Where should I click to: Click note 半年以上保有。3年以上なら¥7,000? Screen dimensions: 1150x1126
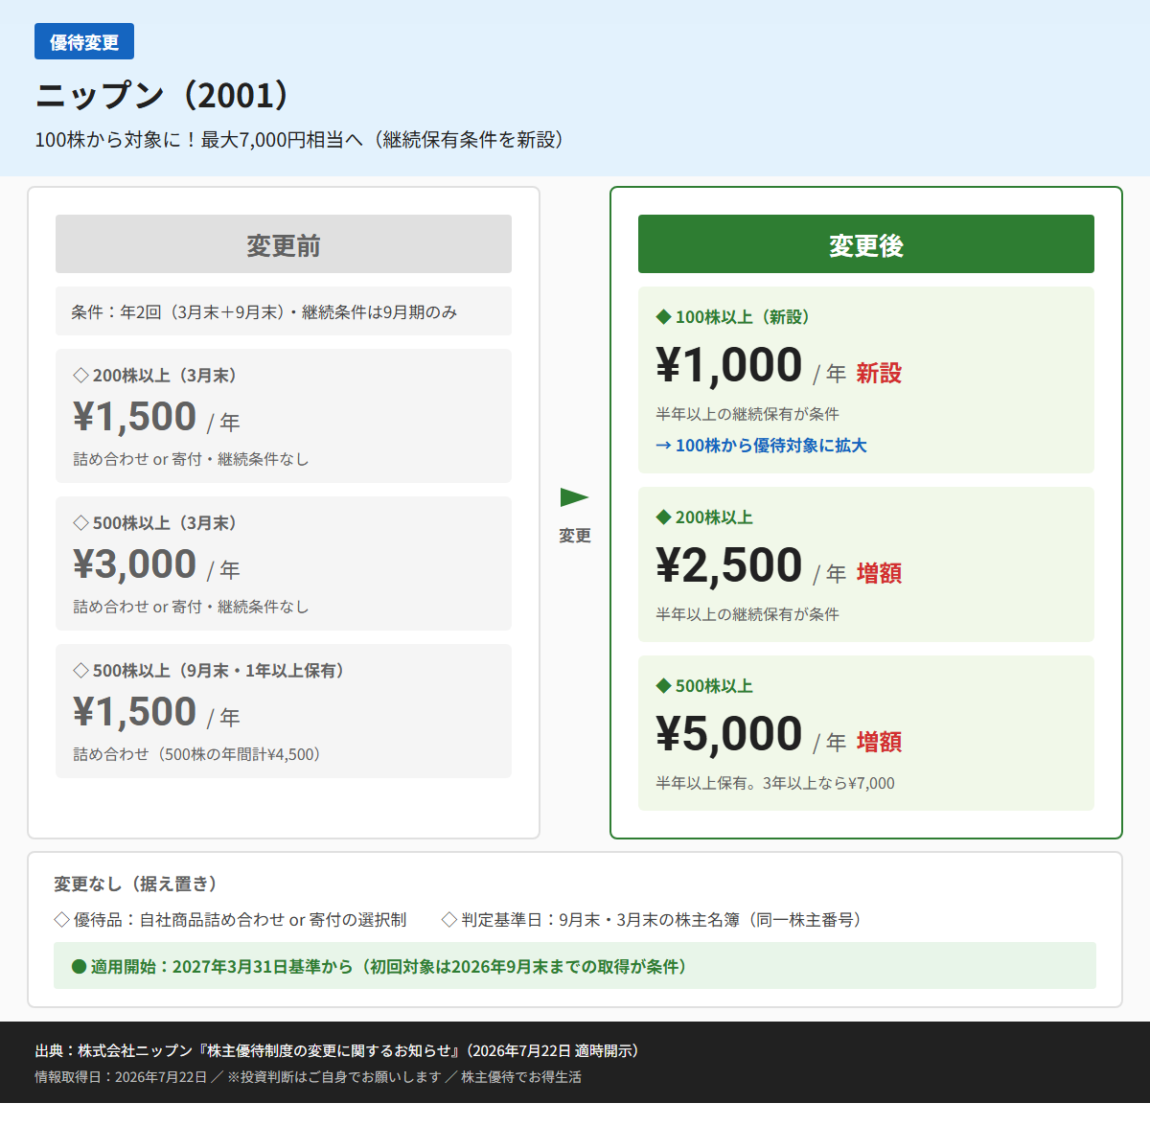775,783
